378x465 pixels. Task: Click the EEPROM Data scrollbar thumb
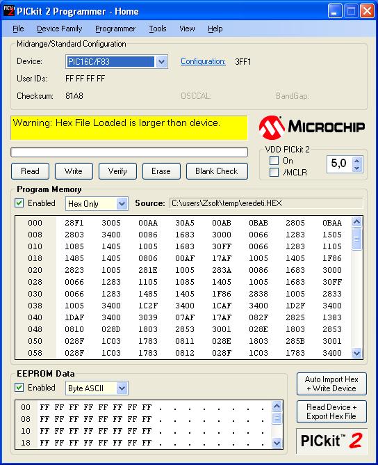pos(277,418)
